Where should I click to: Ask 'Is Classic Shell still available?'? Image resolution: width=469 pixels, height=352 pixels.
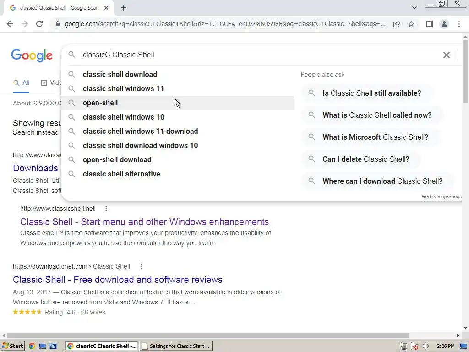point(368,93)
